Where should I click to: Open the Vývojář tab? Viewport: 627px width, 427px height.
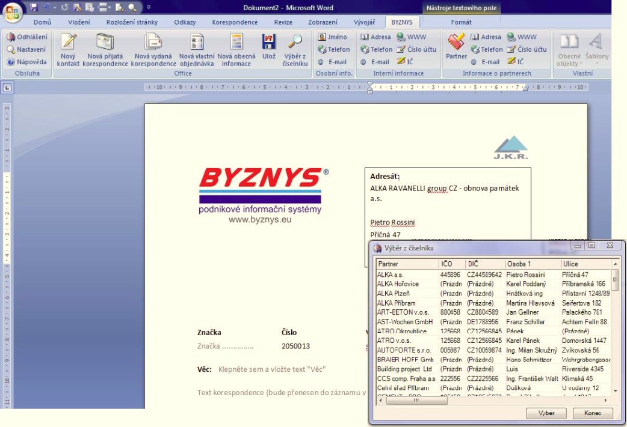[364, 22]
